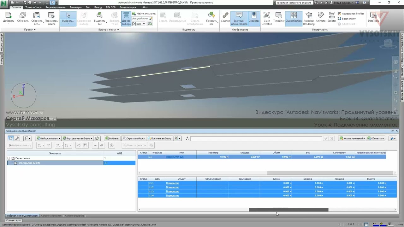Click the lower table horizontal scrollbar thumb
This screenshot has height=227, width=404.
point(288,210)
